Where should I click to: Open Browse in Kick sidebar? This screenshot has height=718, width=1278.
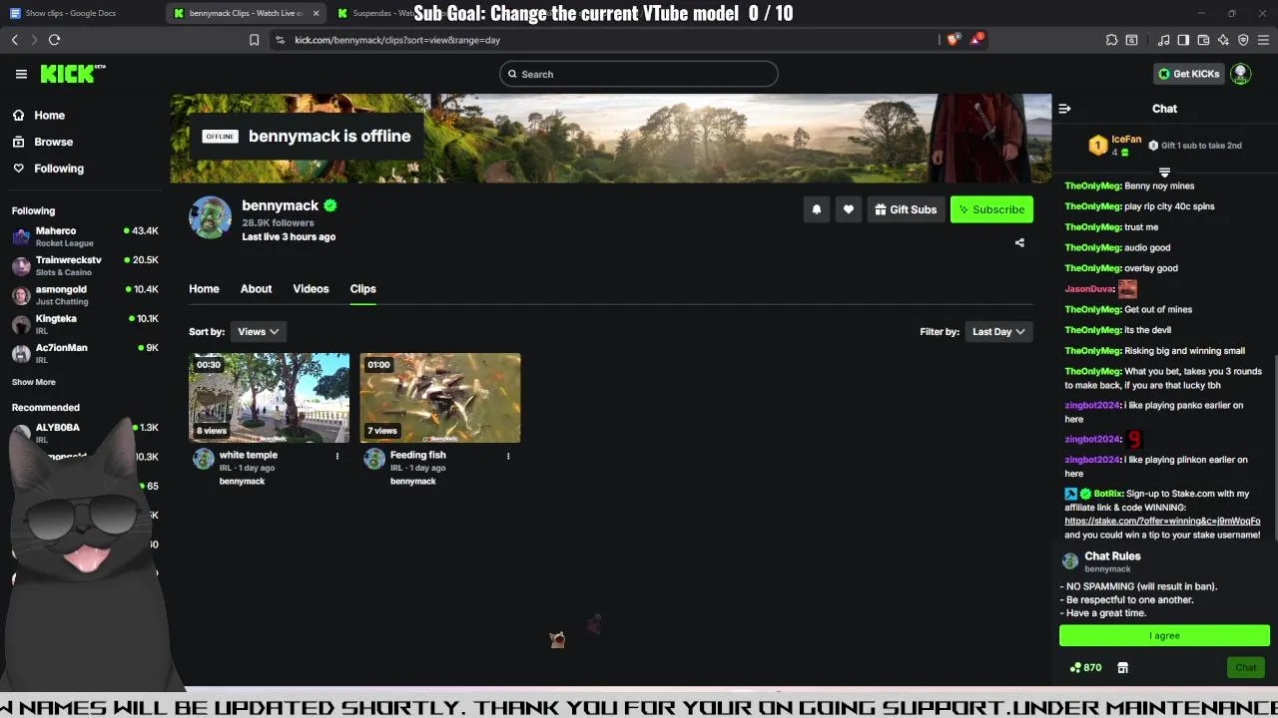(x=43, y=142)
